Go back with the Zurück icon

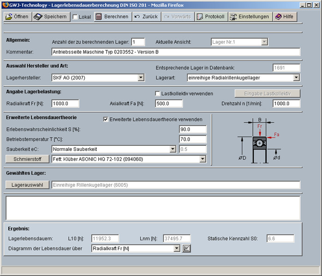[137, 17]
